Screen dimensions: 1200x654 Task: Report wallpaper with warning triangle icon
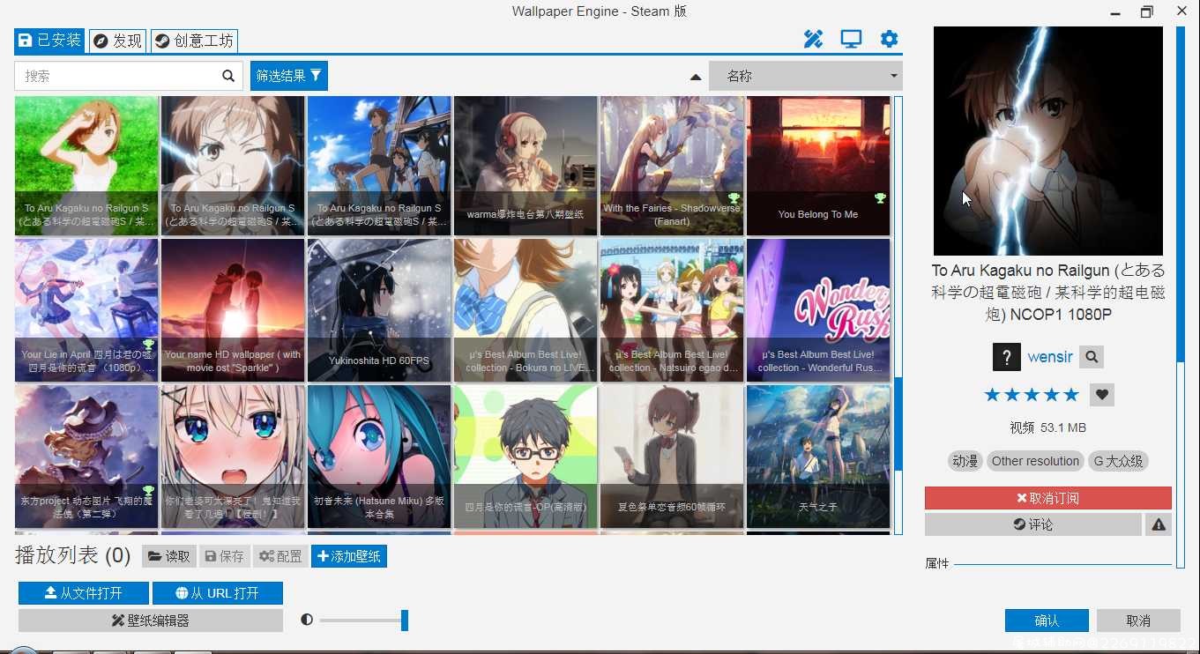[x=1159, y=524]
